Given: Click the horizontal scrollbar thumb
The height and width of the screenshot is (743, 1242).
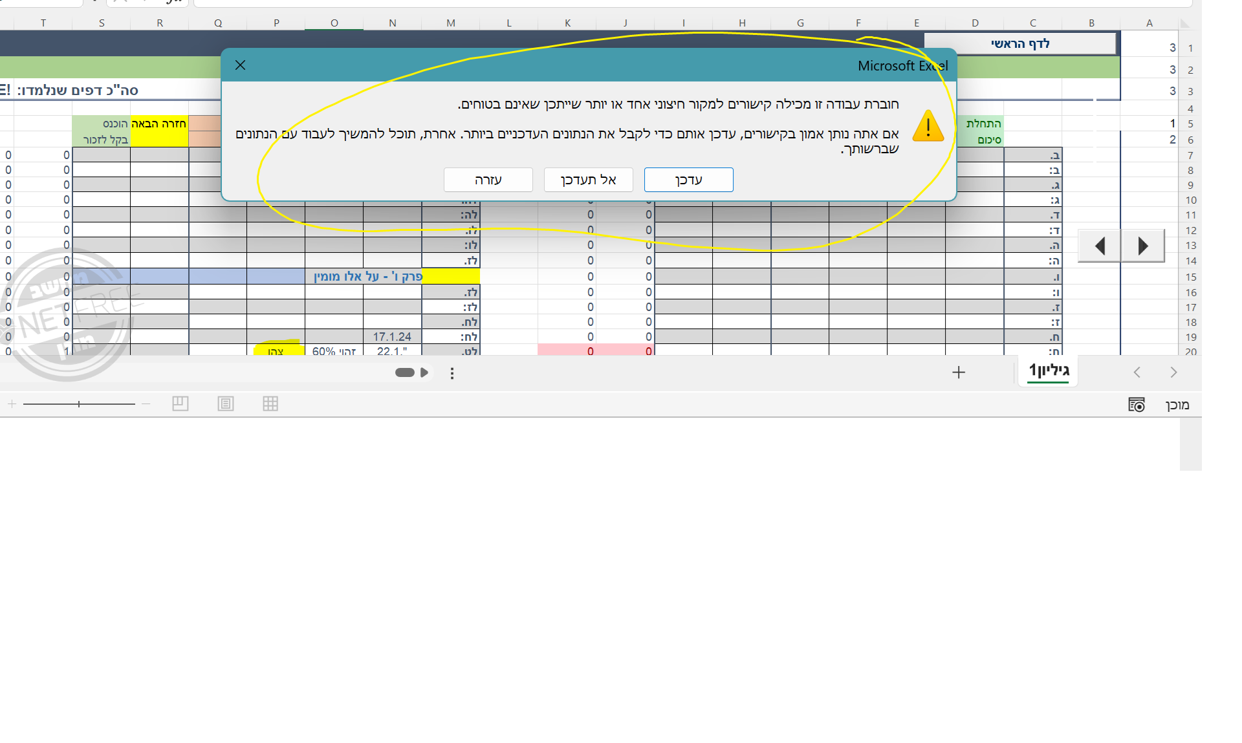Looking at the screenshot, I should click(x=405, y=372).
